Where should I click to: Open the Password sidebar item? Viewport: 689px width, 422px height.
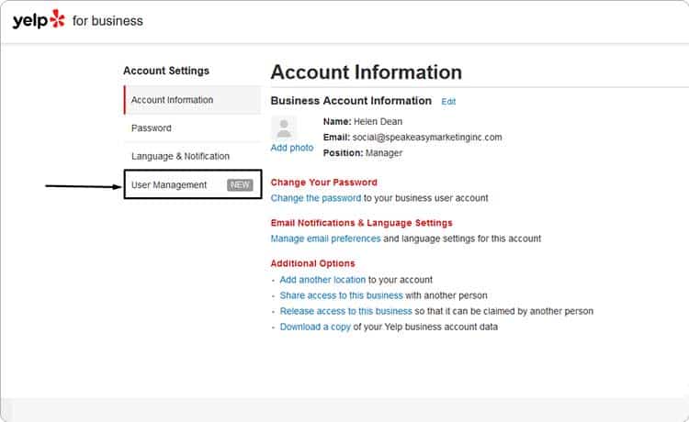tap(193, 128)
